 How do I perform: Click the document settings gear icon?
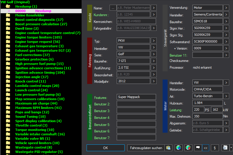click(x=225, y=148)
